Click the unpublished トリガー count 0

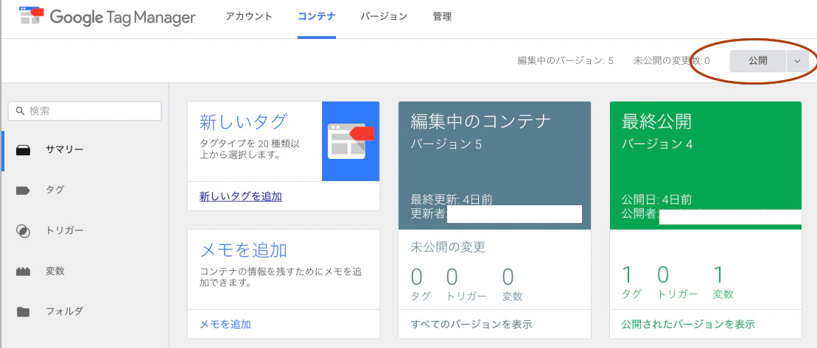[x=452, y=277]
